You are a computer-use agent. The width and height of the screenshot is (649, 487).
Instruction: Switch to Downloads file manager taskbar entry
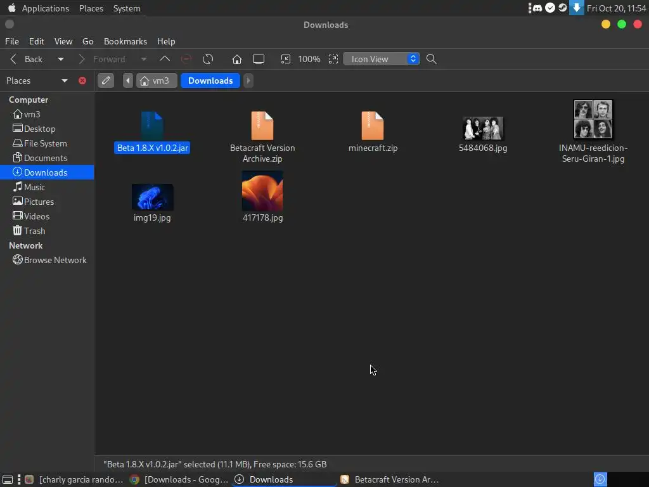284,479
